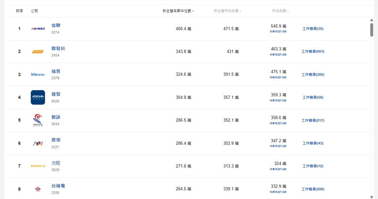Open 工作機會(305) link for 瑞昱
This screenshot has width=378, height=199.
(x=313, y=75)
